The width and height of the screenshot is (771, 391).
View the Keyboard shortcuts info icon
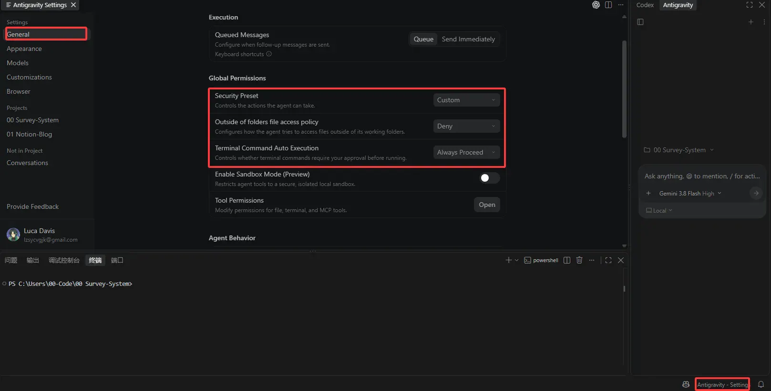pyautogui.click(x=269, y=54)
